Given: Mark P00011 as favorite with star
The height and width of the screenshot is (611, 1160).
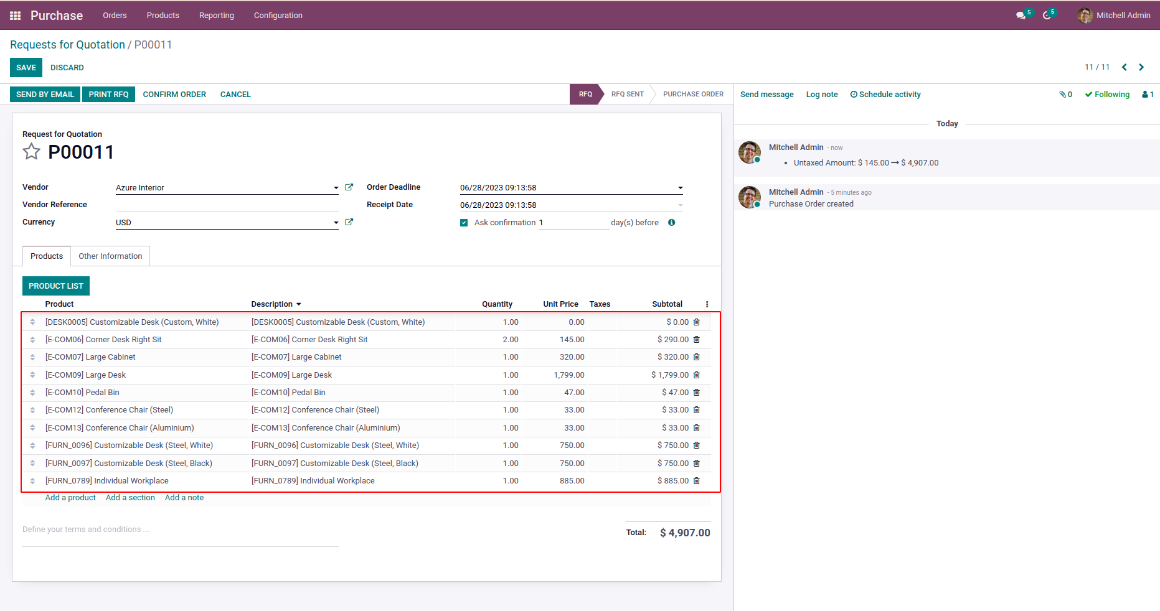Looking at the screenshot, I should [x=31, y=152].
